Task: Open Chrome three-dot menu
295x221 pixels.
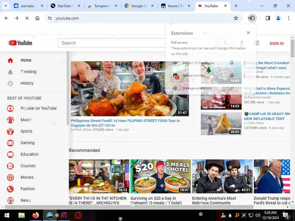Action: [x=289, y=18]
